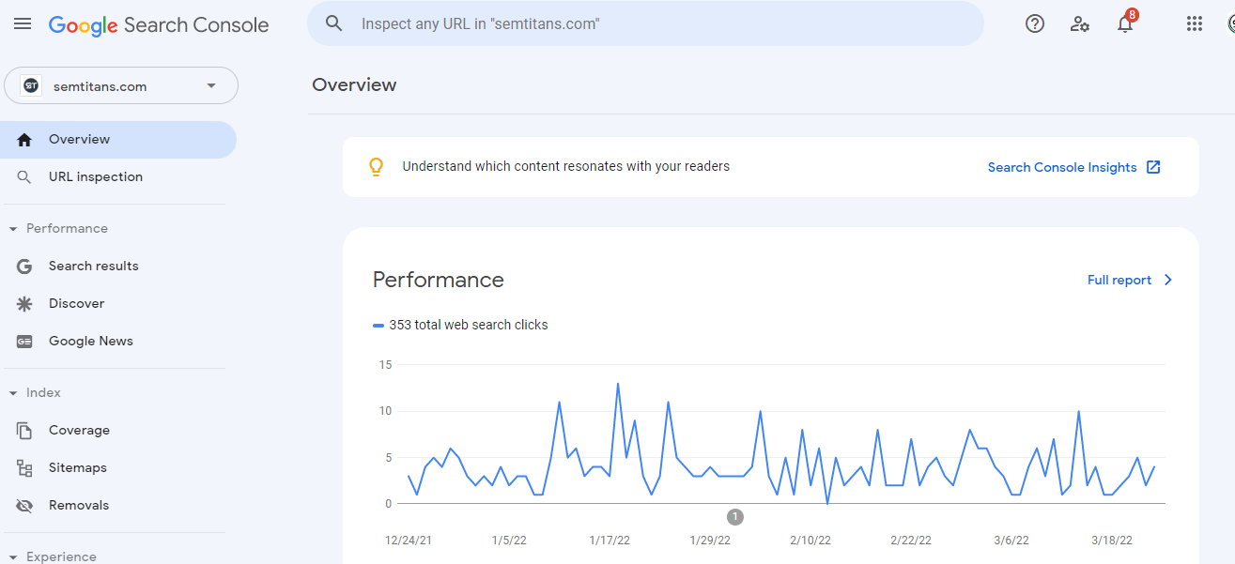
Task: Click the Discover asterisk icon
Action: tap(24, 303)
